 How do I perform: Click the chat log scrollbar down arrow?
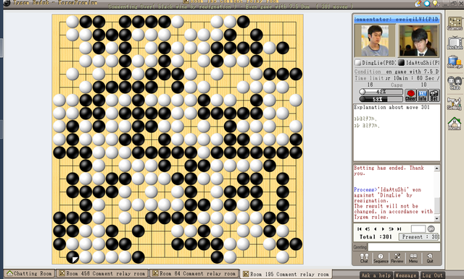pos(436,218)
